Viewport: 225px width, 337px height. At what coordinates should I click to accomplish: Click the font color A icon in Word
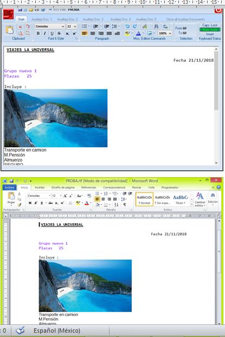[x=86, y=203]
